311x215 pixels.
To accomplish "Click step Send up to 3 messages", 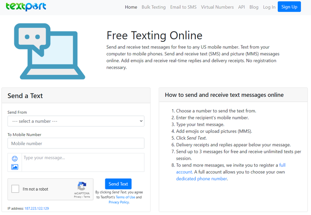I will [x=238, y=155].
